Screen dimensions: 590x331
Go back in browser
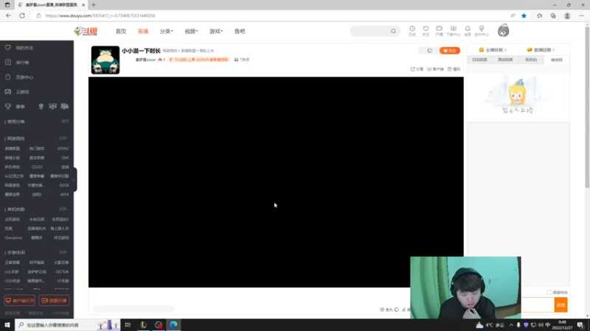pos(8,15)
